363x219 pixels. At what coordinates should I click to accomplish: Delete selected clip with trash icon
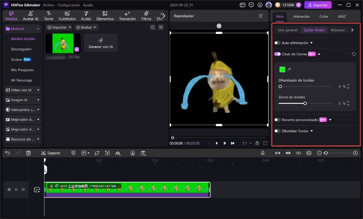tap(28, 153)
